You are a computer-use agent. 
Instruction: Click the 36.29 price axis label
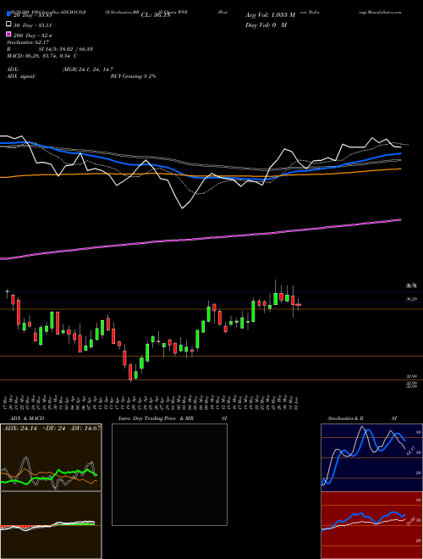coord(412,299)
